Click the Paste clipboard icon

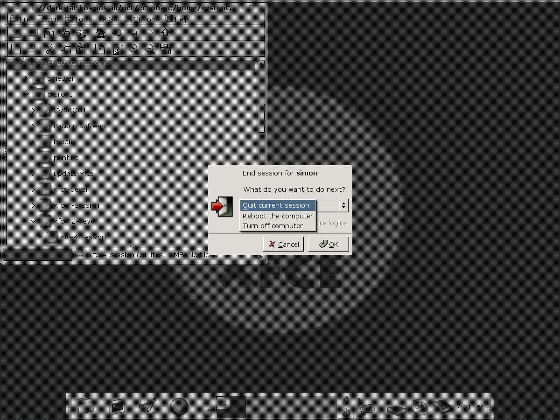[82, 49]
